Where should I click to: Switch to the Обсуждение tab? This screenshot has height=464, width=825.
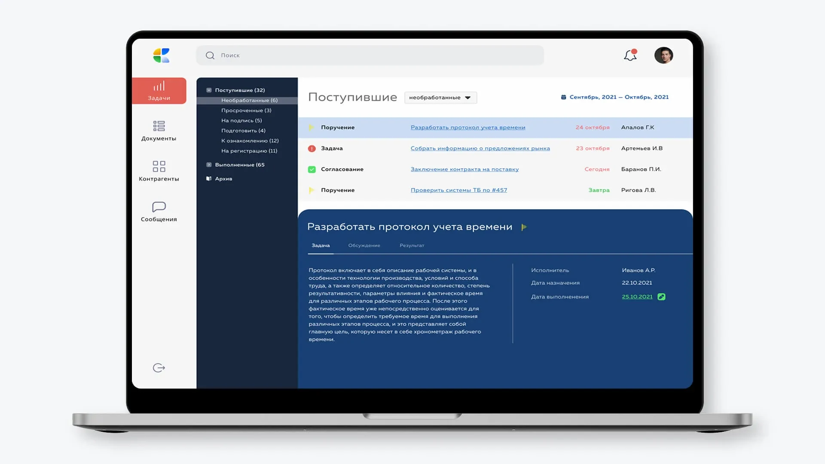364,246
